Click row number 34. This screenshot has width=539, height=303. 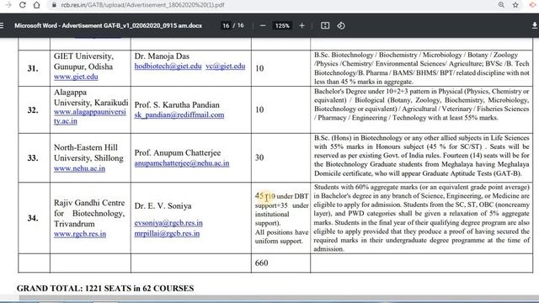33,218
